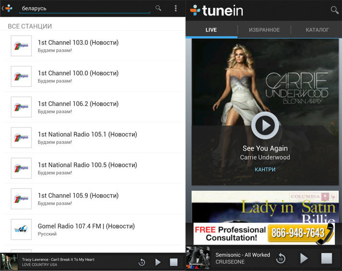
Task: Open search from tunein home header
Action: pyautogui.click(x=335, y=10)
